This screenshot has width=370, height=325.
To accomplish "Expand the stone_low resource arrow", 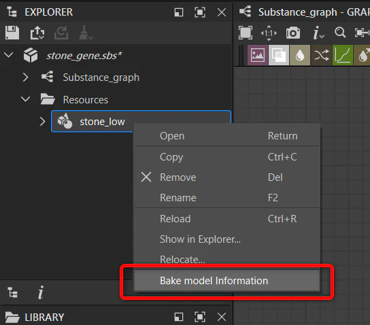I will coord(42,122).
